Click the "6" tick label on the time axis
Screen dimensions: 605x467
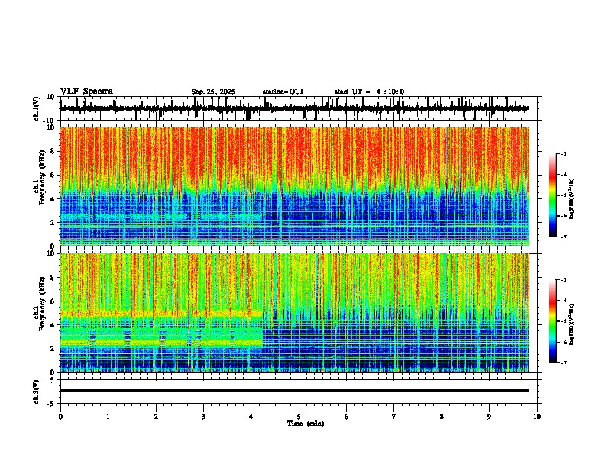click(x=347, y=417)
